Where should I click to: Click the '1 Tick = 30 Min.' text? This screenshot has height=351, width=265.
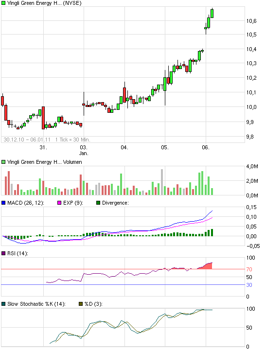[x=73, y=140]
